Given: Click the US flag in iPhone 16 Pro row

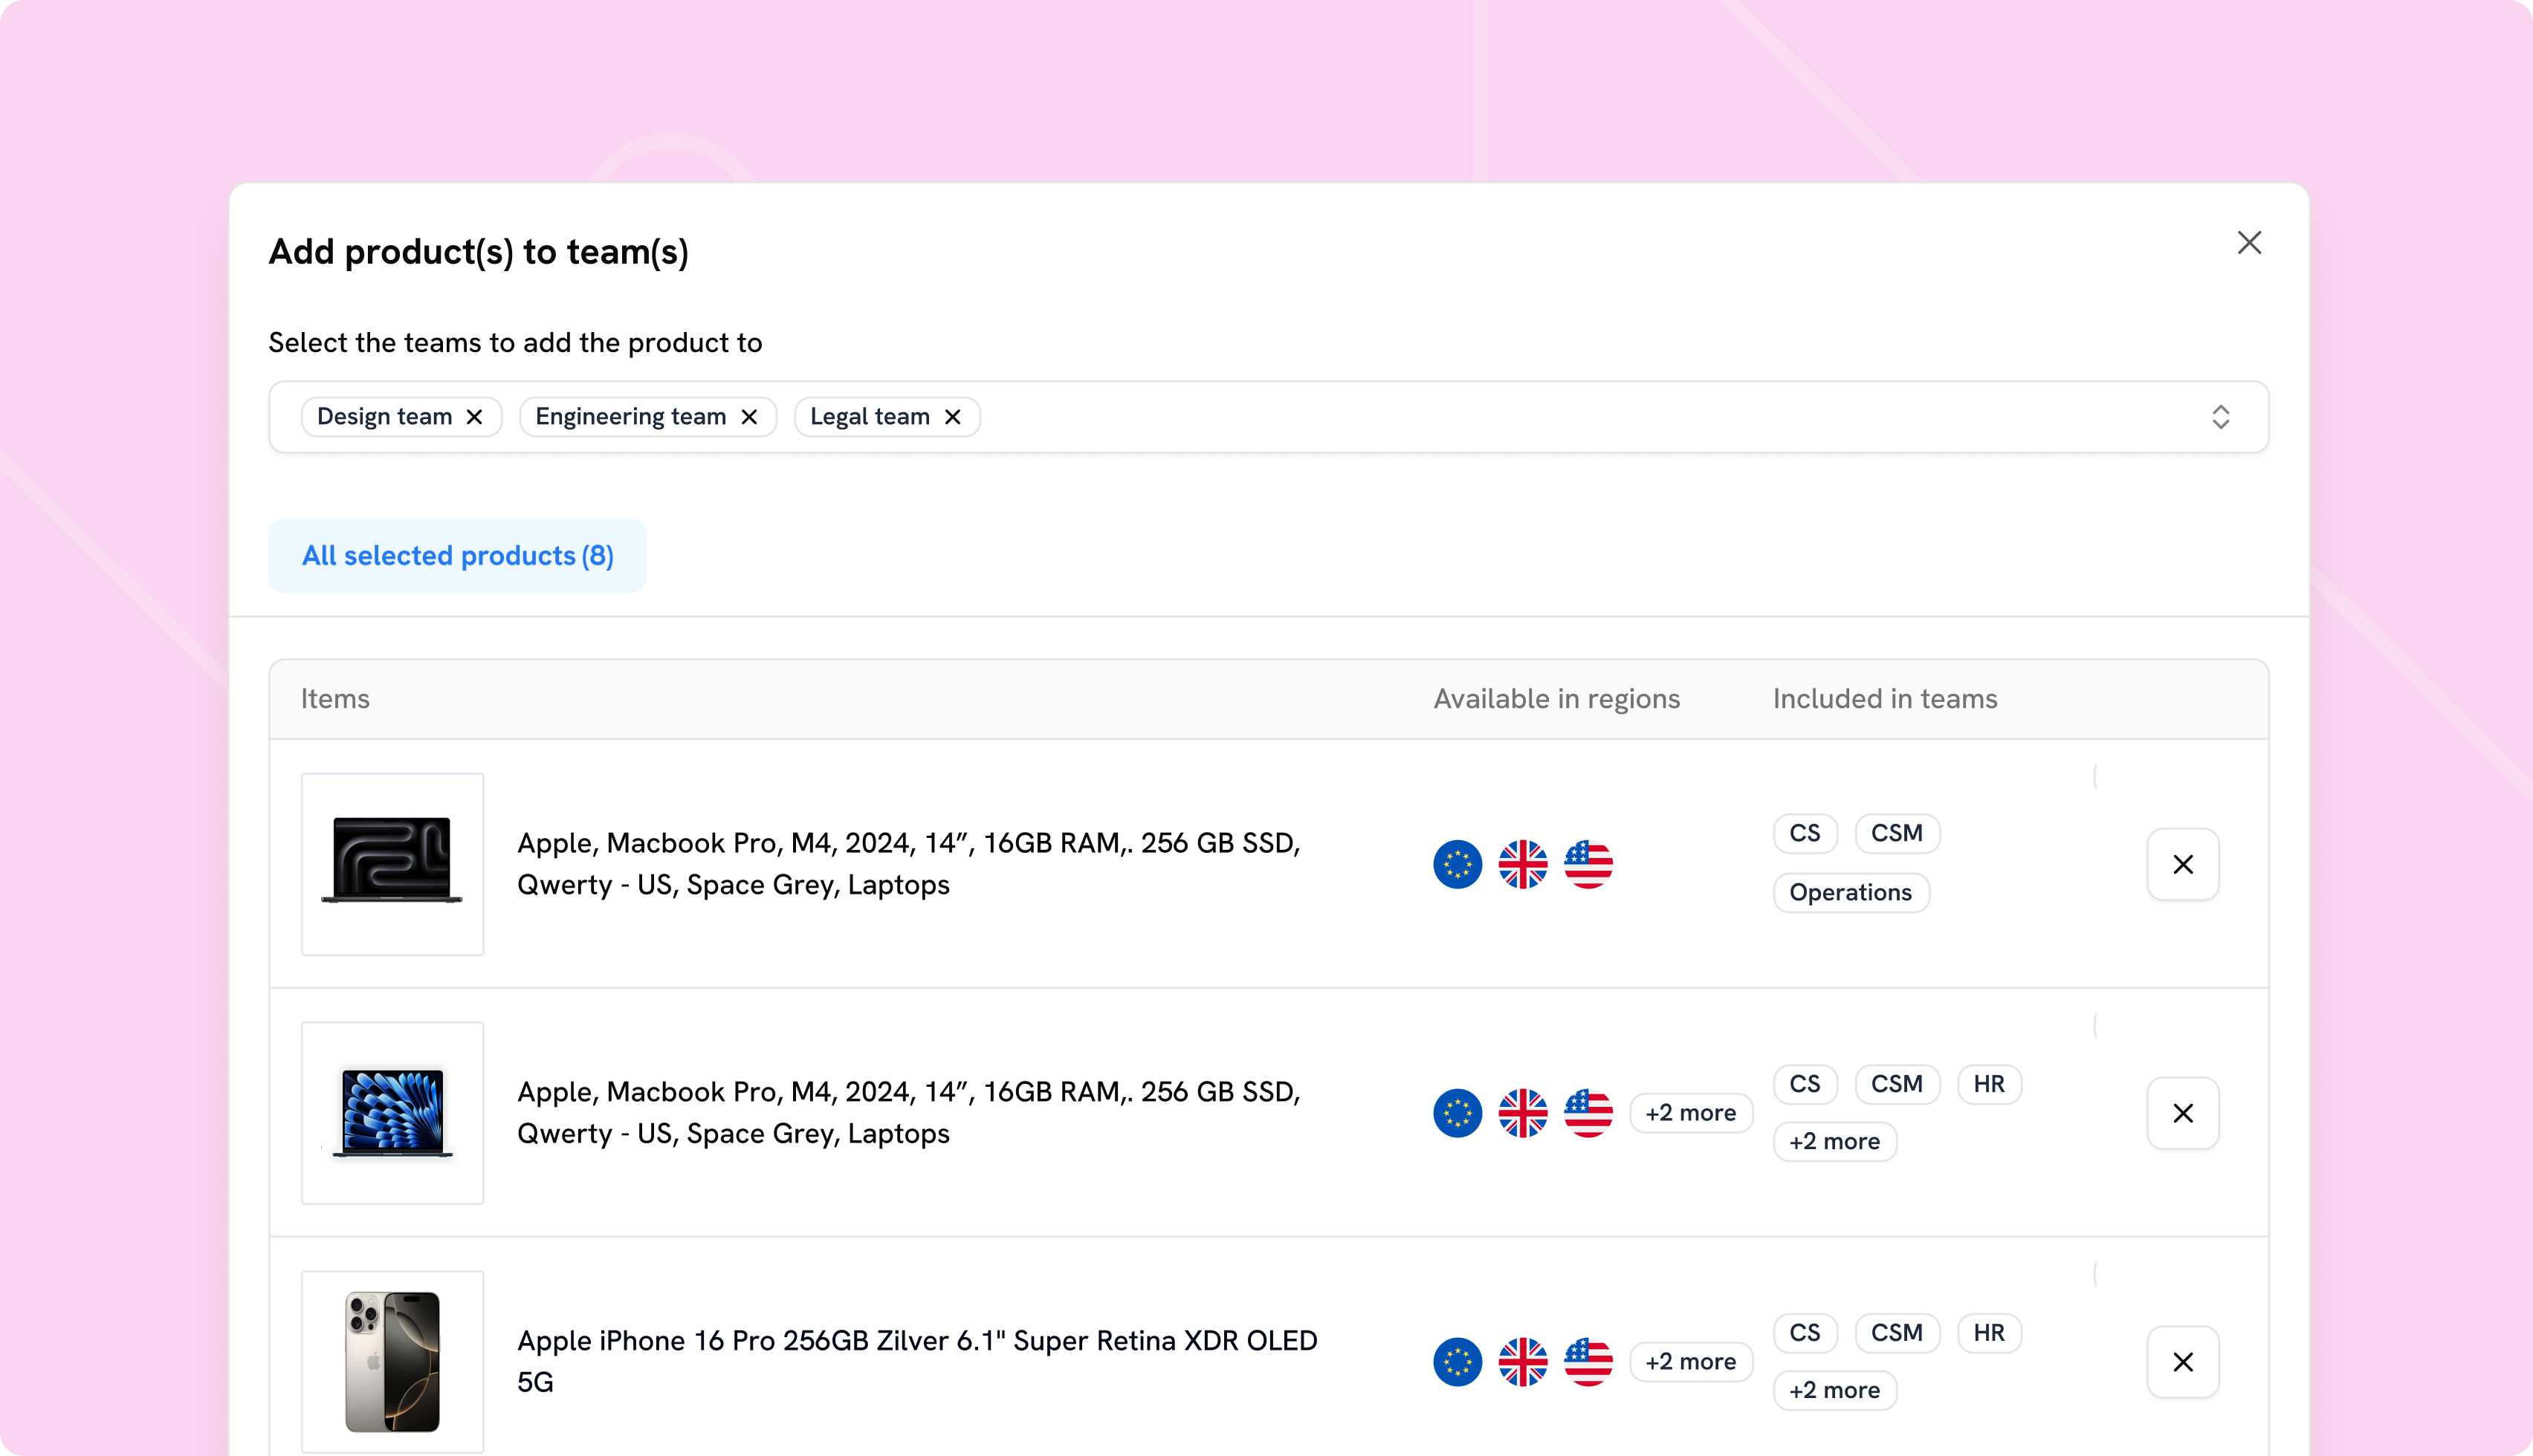Looking at the screenshot, I should pos(1588,1362).
